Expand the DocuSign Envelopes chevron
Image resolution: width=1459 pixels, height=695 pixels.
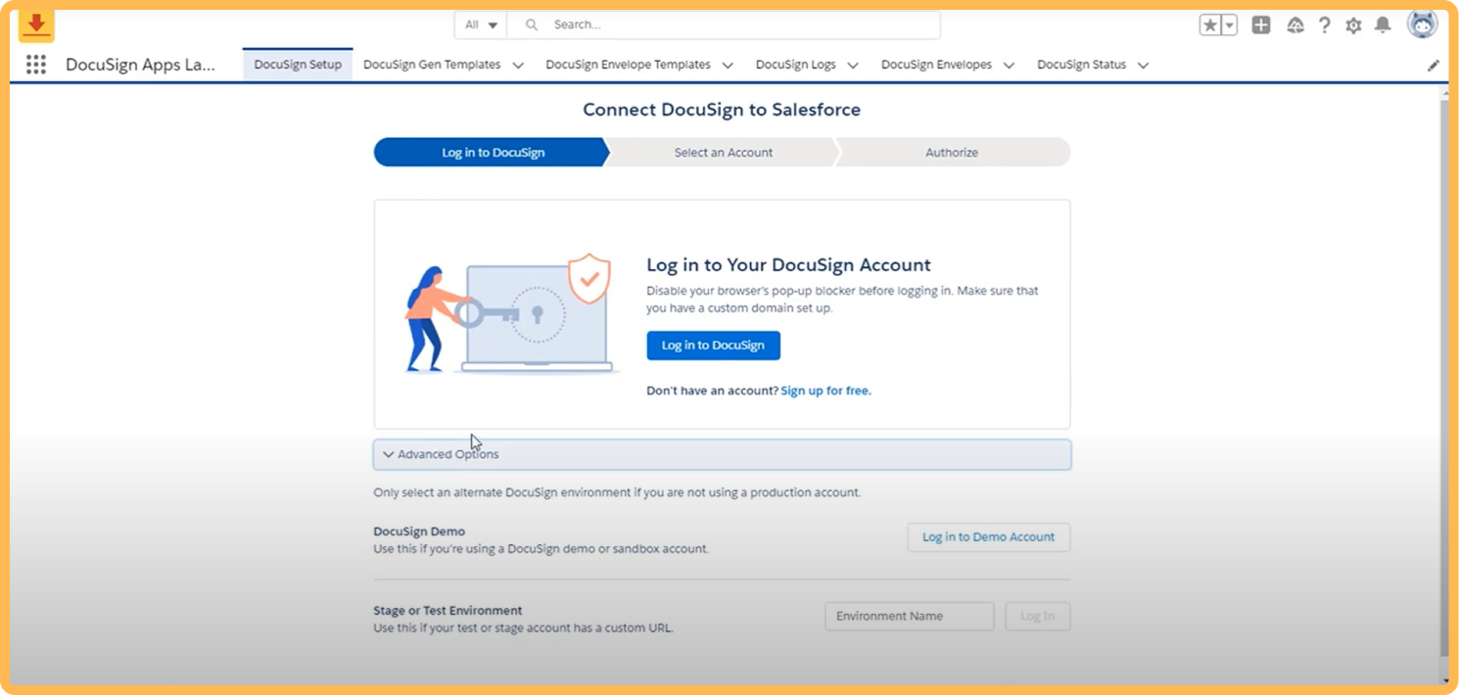1010,66
